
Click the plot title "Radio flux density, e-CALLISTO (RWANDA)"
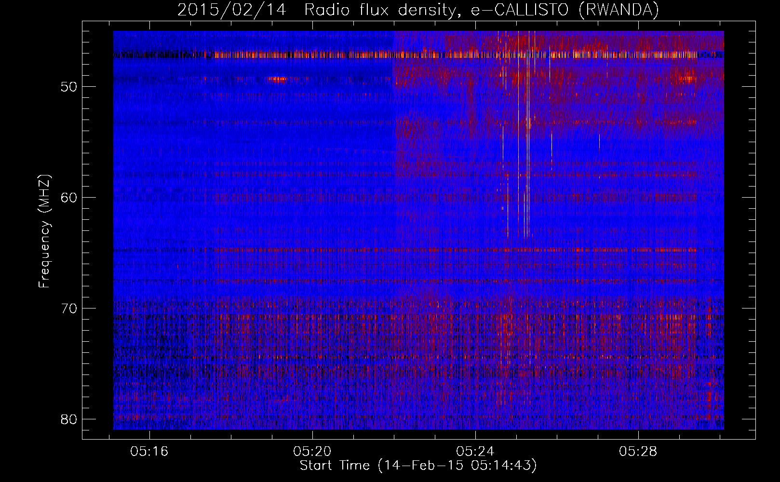click(x=482, y=10)
